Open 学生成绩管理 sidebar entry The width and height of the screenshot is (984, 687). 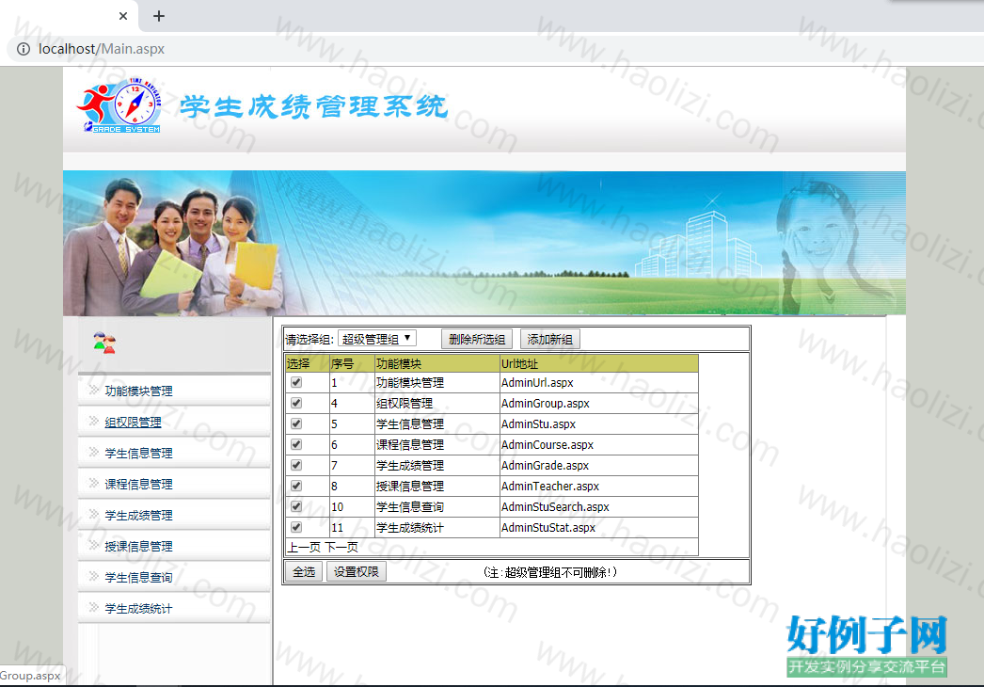(x=138, y=515)
